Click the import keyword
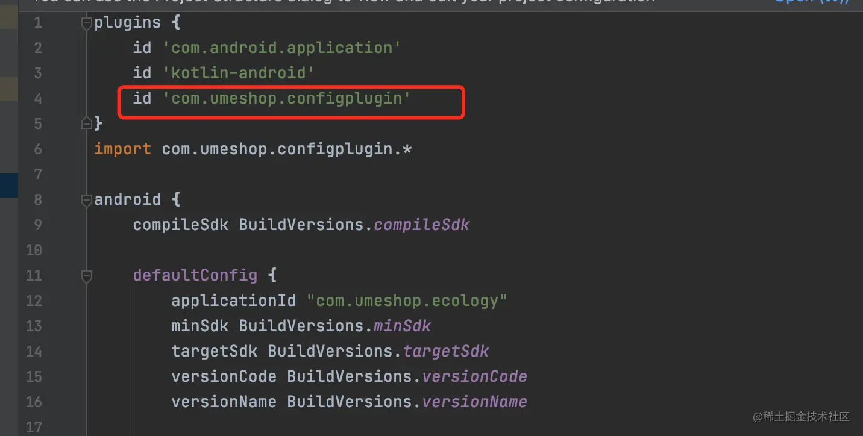 coord(123,149)
